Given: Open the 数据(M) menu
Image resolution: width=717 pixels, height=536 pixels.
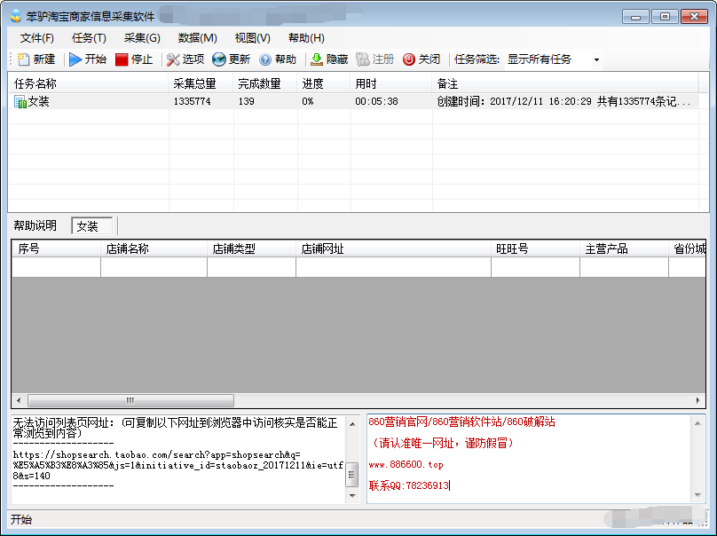Looking at the screenshot, I should click(198, 38).
